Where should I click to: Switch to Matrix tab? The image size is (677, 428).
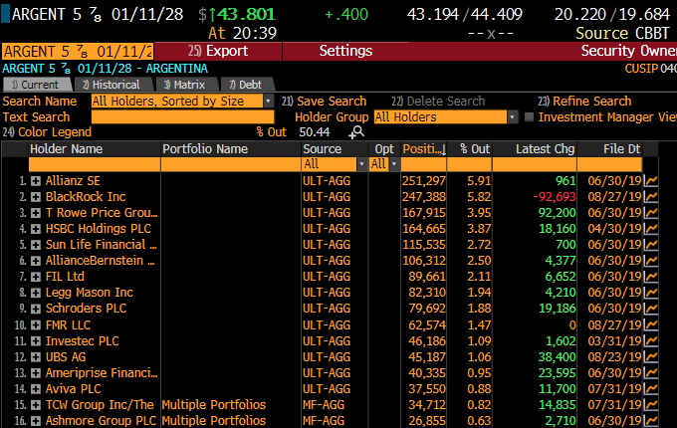coord(185,85)
